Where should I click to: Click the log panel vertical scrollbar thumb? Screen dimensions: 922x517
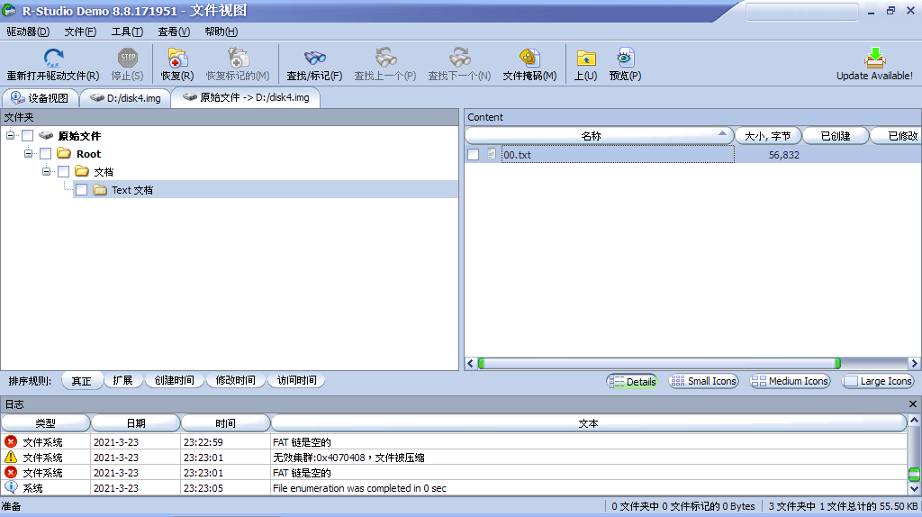(914, 474)
